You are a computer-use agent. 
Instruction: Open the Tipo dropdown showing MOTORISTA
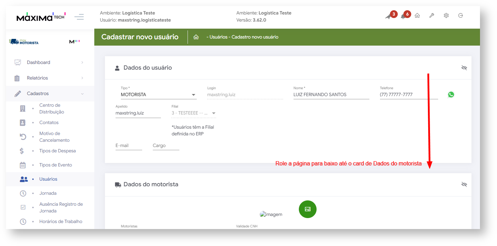159,95
